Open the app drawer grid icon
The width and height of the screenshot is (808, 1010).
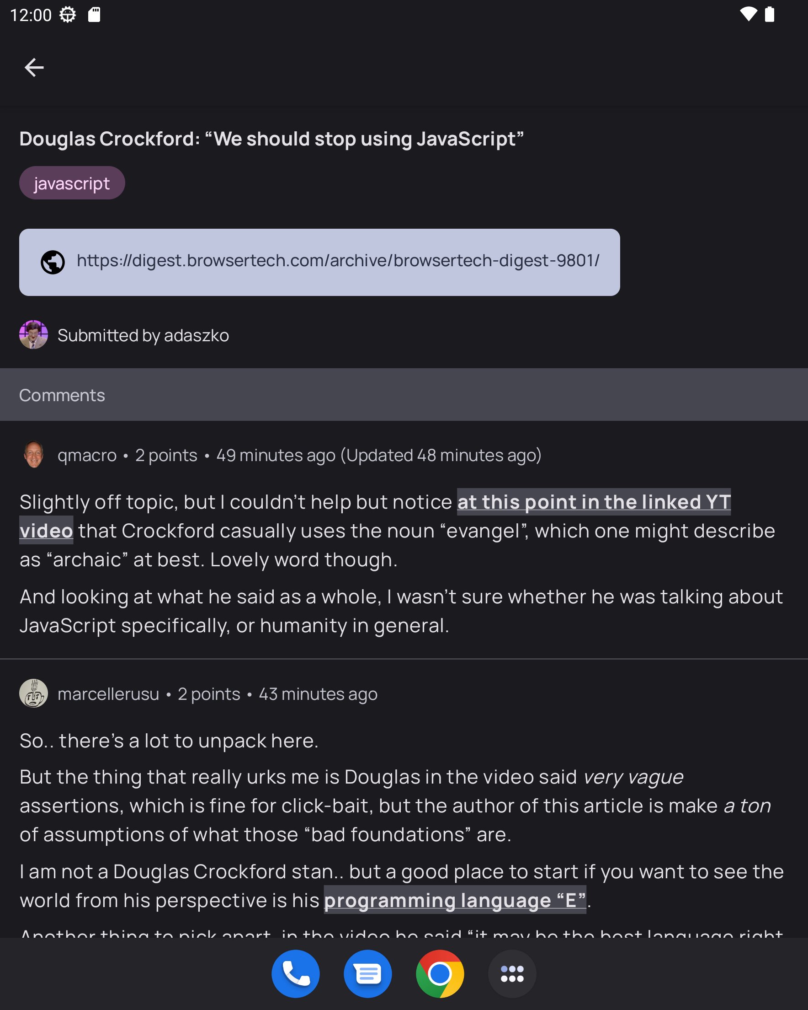pos(512,973)
